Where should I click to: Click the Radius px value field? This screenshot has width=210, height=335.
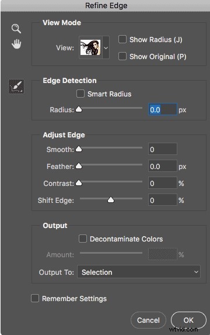pos(163,109)
